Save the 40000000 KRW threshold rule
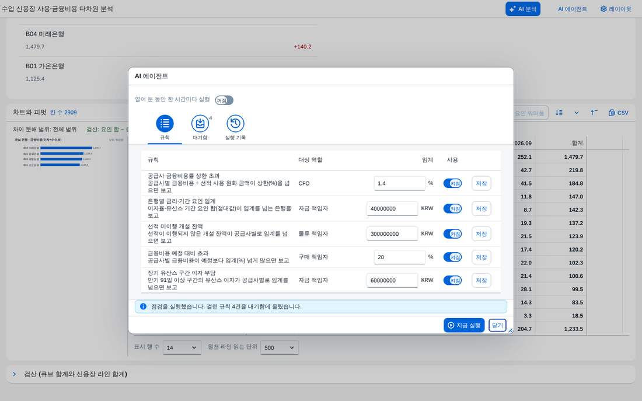 click(x=481, y=208)
